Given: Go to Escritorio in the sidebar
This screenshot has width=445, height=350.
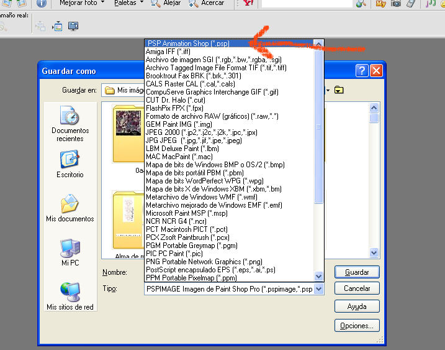Looking at the screenshot, I should tap(70, 165).
